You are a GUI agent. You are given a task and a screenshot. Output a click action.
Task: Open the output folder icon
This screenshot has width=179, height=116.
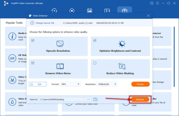point(95,99)
